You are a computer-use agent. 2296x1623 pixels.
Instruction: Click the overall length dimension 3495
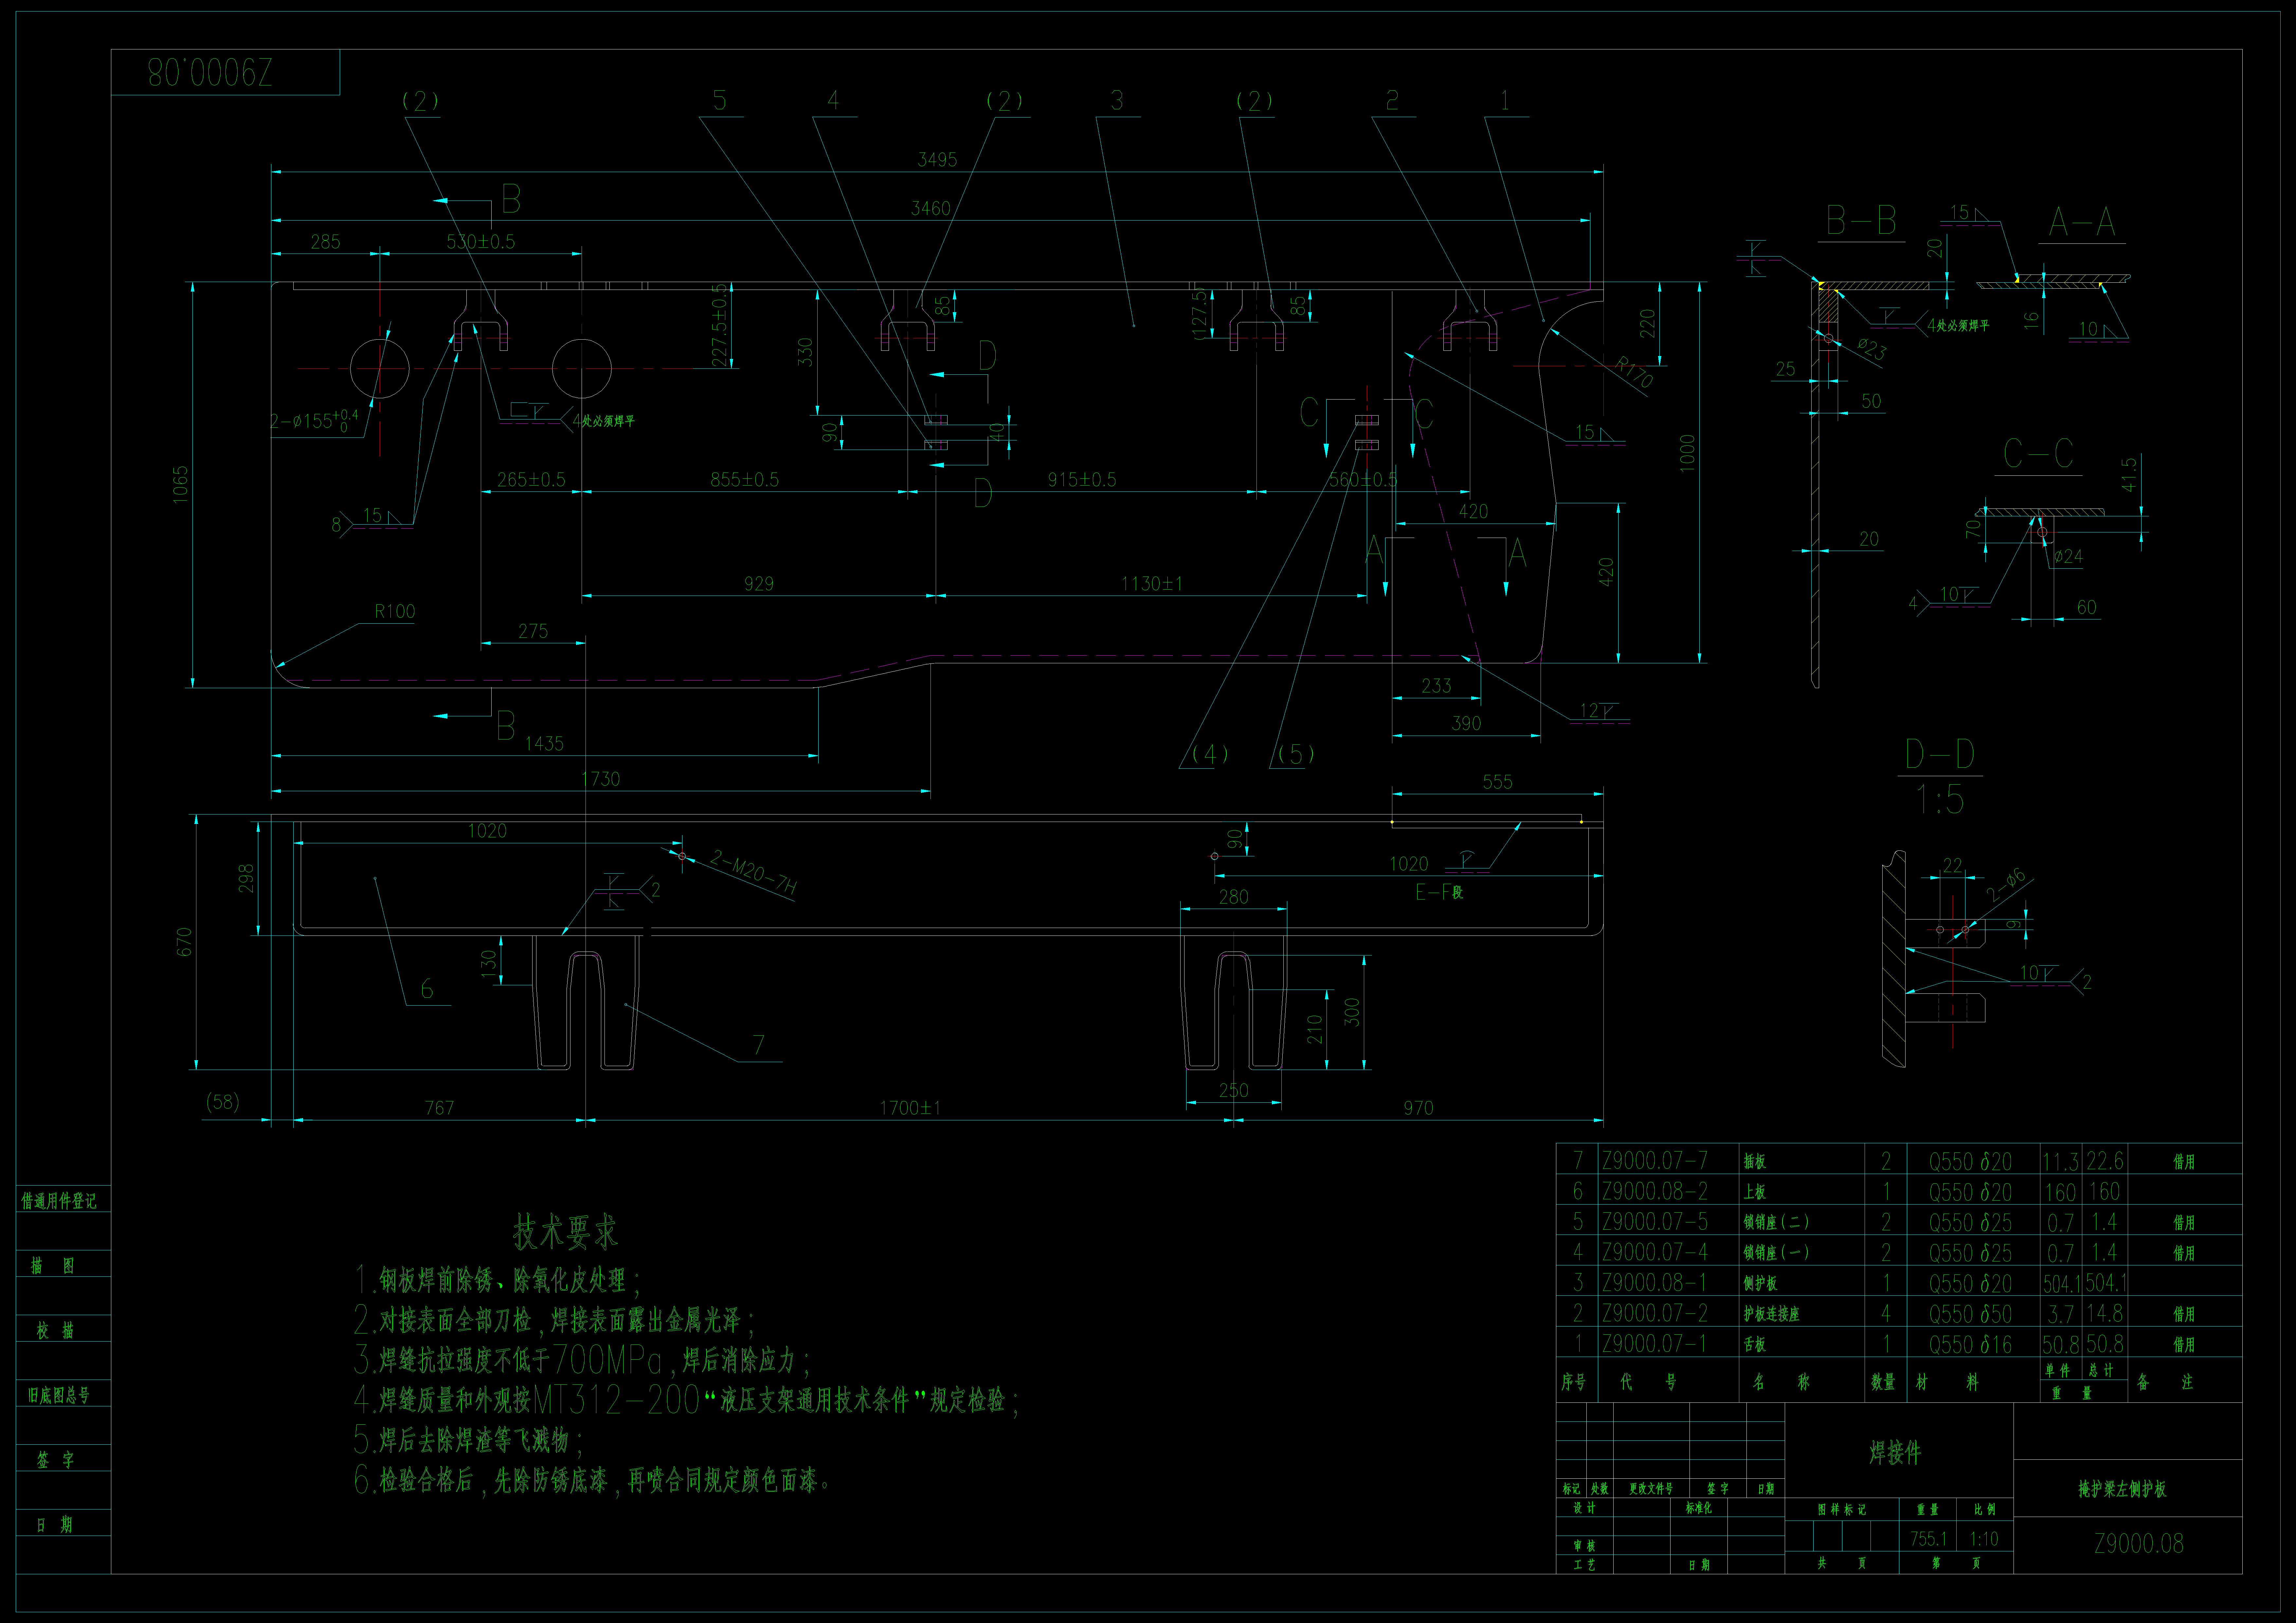(x=937, y=160)
